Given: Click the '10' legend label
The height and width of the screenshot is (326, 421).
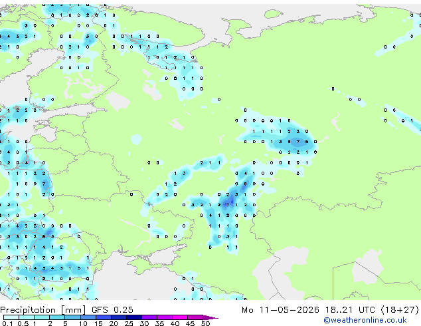Looking at the screenshot, I should pyautogui.click(x=83, y=323).
